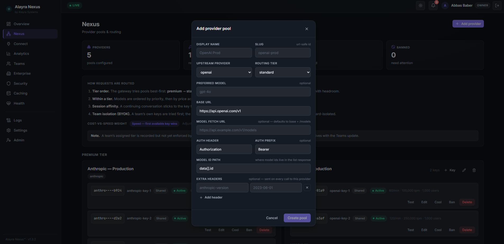
Task: Click the Add header link
Action: click(x=211, y=197)
